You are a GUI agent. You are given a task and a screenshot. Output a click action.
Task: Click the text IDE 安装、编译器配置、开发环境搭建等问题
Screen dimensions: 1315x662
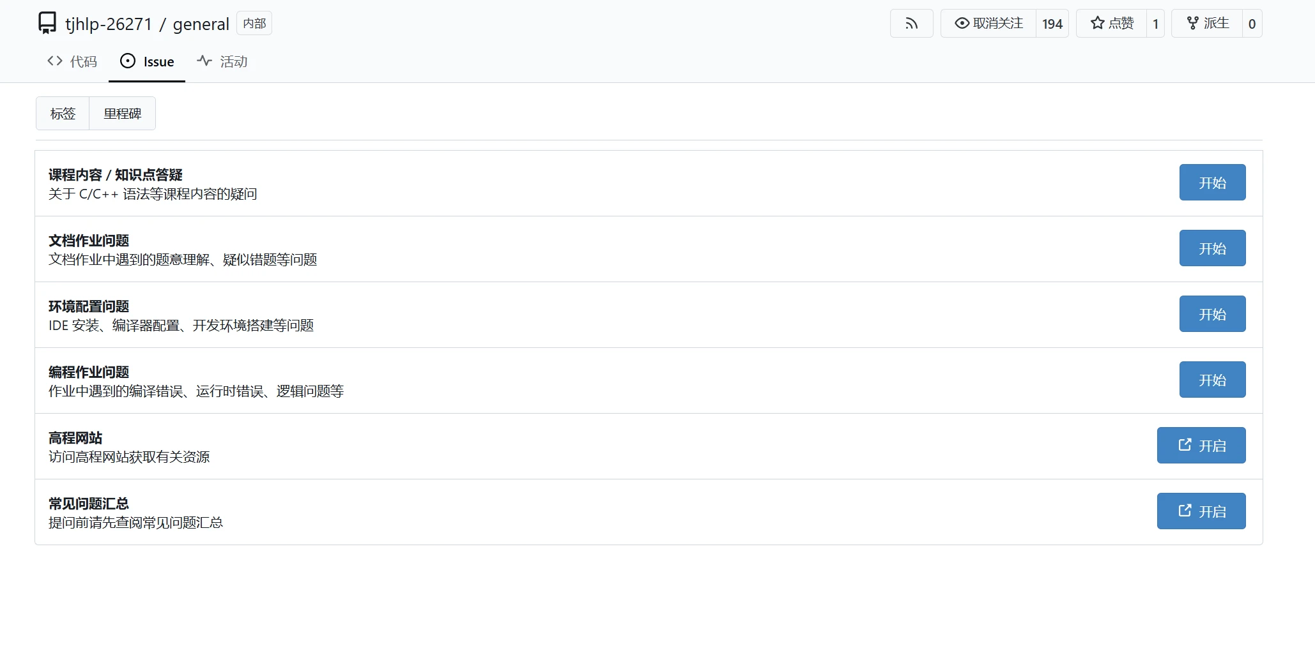tap(181, 326)
